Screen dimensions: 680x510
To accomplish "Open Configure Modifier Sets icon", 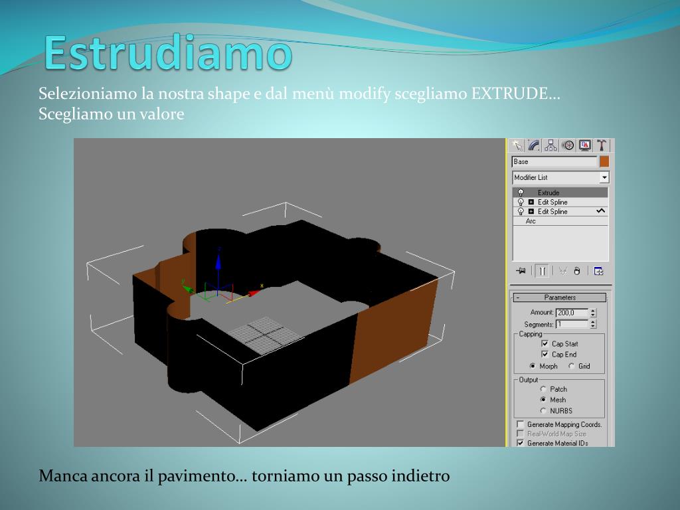I will [x=598, y=271].
